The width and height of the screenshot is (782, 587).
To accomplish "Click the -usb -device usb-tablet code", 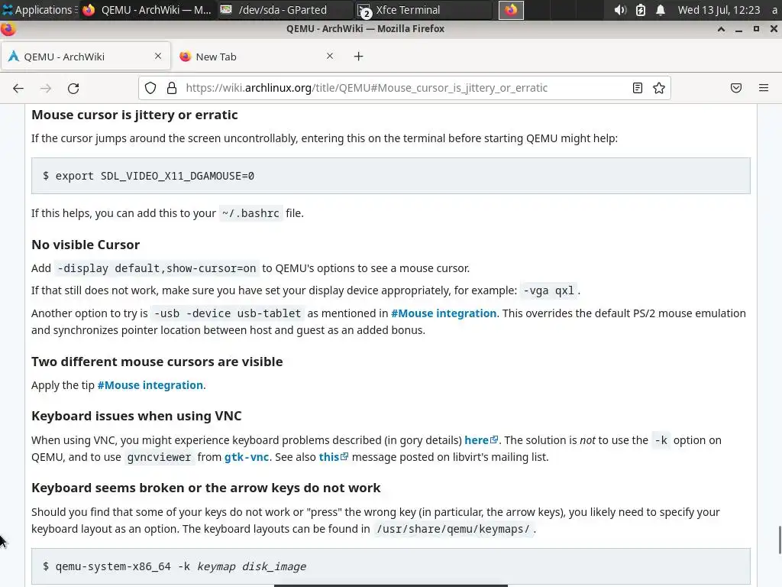I will [228, 313].
